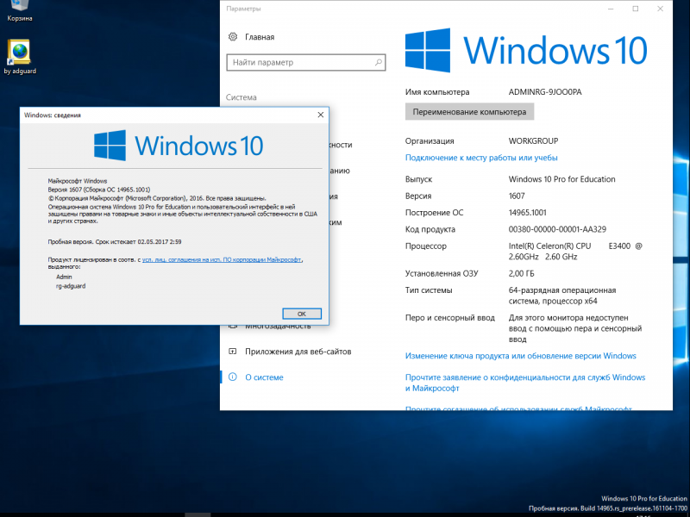Open the Корзина recycle bin desktop icon
The image size is (690, 517).
pyautogui.click(x=19, y=9)
